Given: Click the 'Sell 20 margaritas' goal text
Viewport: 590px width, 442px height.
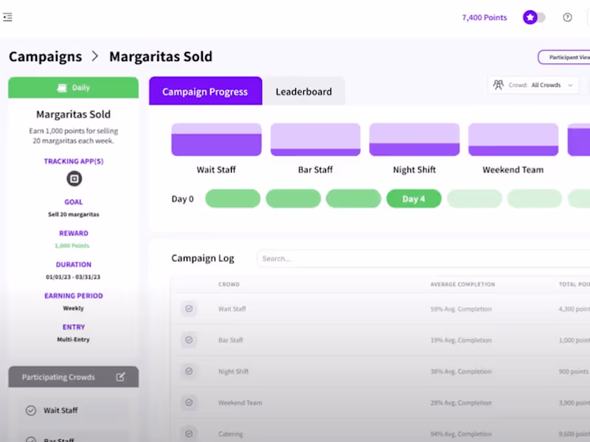Looking at the screenshot, I should tap(73, 214).
